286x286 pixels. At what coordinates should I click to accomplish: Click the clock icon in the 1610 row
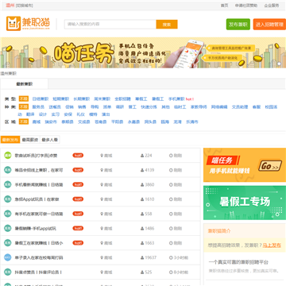coord(171,199)
